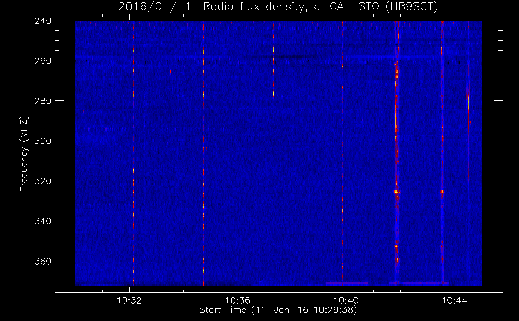
Task: Click the 'Start Time (11-Jan-16 10:29:38)' label
Action: pyautogui.click(x=278, y=310)
